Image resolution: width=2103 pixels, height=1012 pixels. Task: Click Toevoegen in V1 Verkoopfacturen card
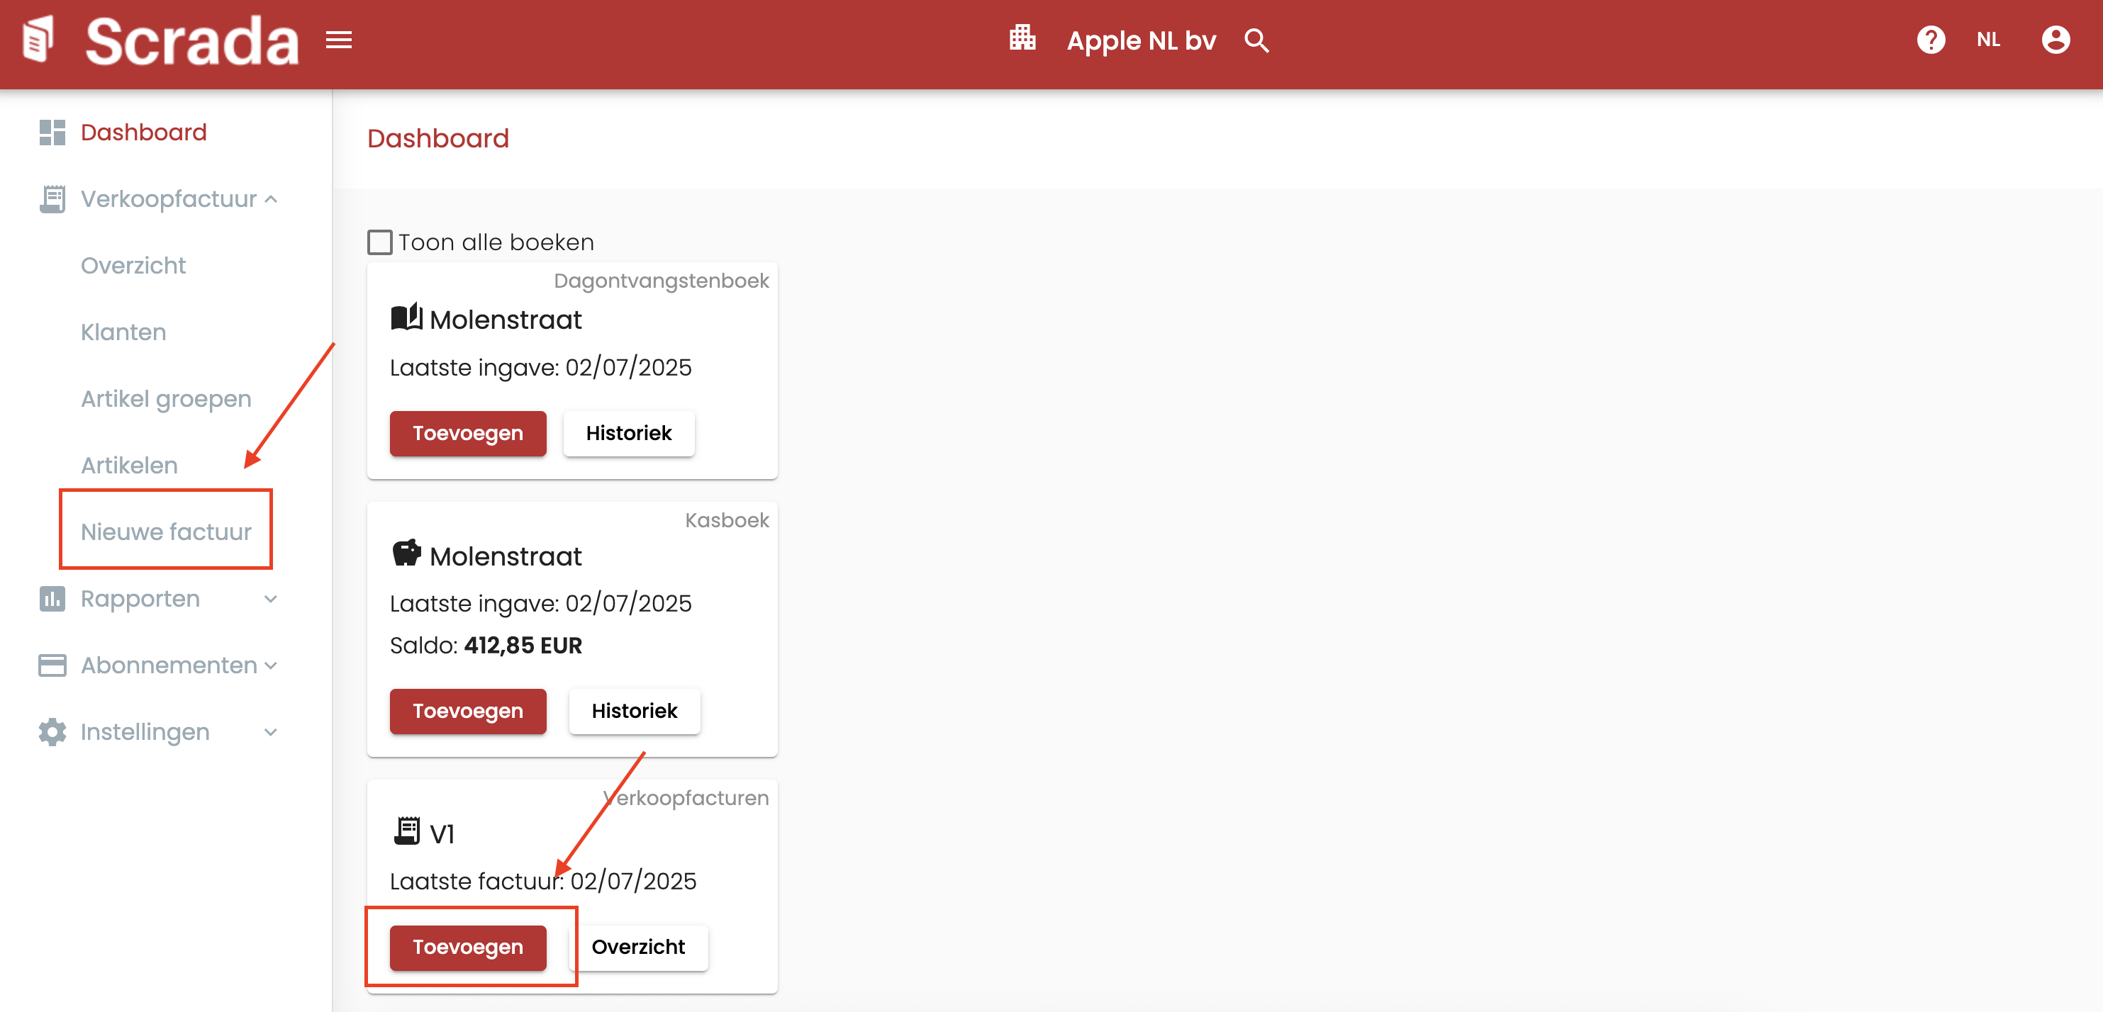(x=468, y=947)
